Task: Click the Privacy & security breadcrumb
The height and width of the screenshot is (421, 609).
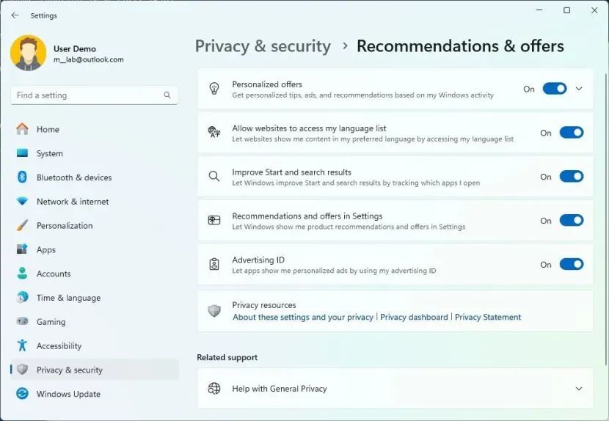Action: tap(263, 46)
